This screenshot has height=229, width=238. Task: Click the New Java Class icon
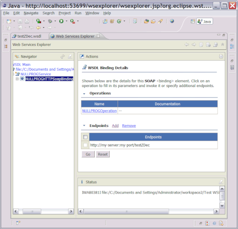(x=119, y=21)
